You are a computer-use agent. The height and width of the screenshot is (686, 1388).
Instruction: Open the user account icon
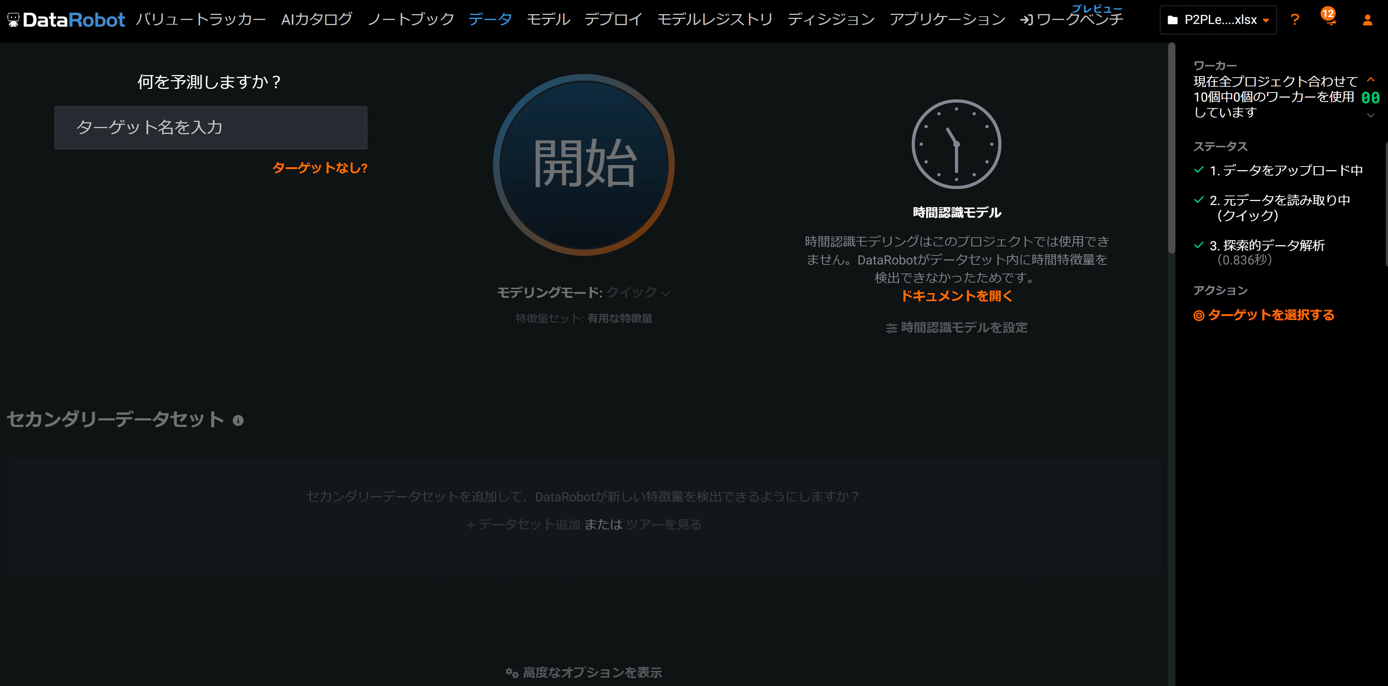(1367, 20)
